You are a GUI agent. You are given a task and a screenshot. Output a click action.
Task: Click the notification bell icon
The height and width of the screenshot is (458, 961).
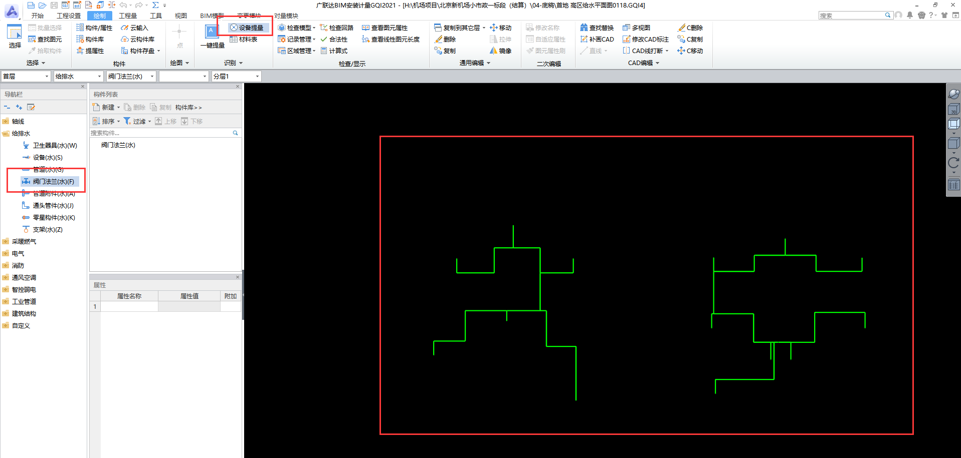(x=910, y=15)
